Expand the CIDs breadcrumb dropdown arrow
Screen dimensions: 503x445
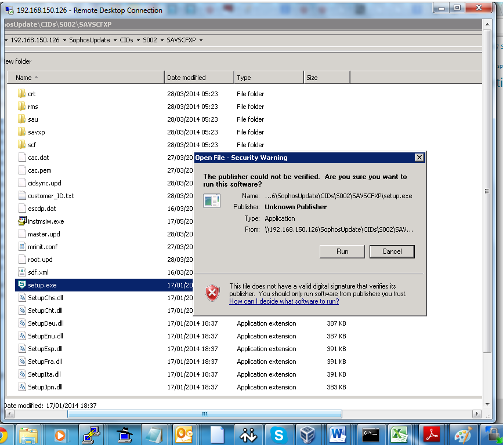coord(138,41)
